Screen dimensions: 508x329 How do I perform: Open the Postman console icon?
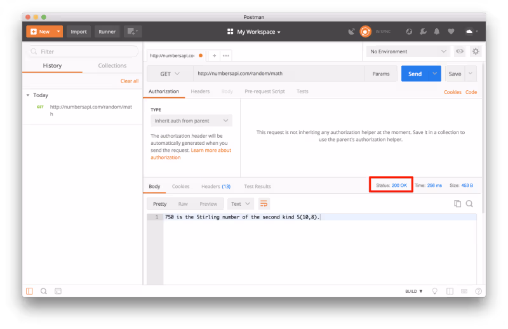coord(58,291)
